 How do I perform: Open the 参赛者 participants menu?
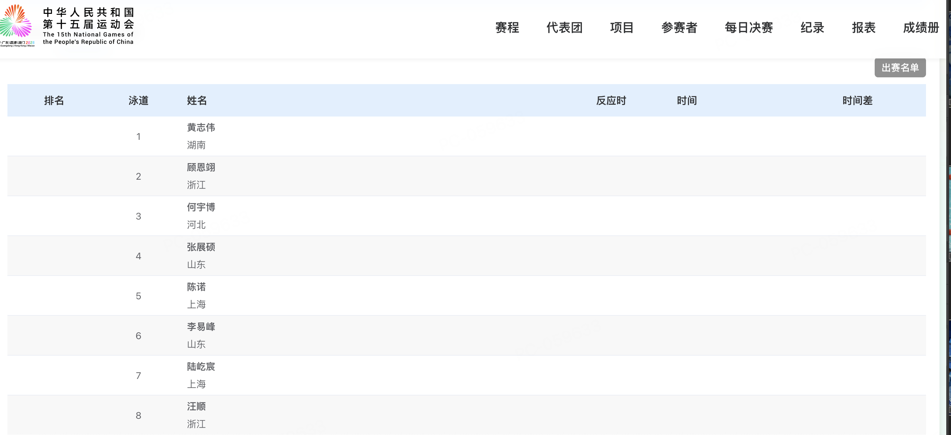coord(679,28)
